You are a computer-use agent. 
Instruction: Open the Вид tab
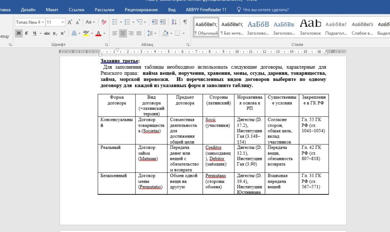pyautogui.click(x=172, y=10)
